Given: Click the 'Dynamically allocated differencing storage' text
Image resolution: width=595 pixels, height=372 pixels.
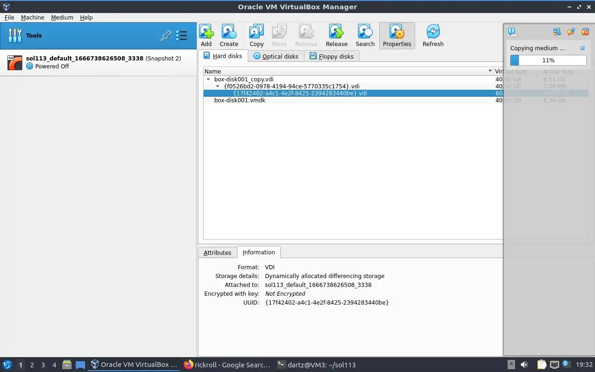Looking at the screenshot, I should 324,276.
